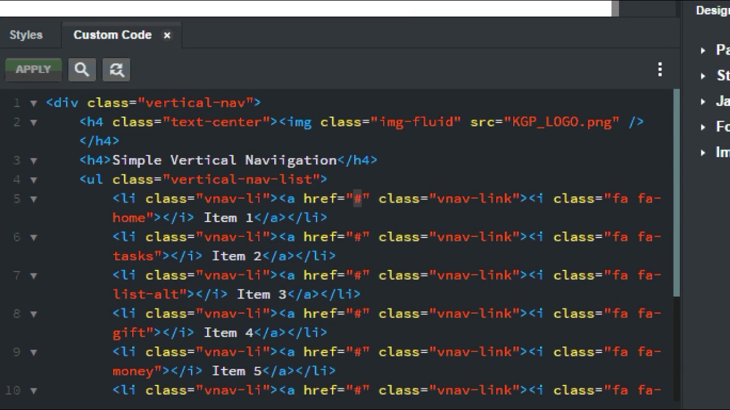Click "Item 4" text in code
This screenshot has width=730, height=410.
click(x=228, y=332)
